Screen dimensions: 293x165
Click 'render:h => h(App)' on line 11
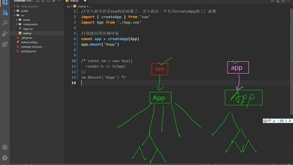coord(106,66)
